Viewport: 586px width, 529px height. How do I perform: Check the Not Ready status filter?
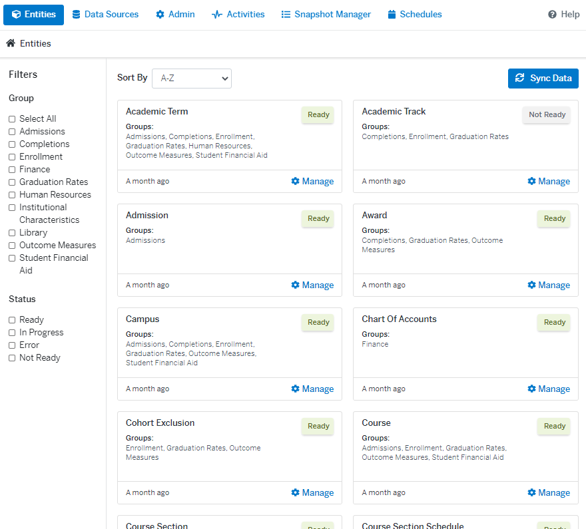tap(12, 358)
